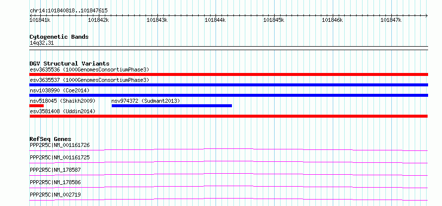Open PPP2R5C|NM_001161726 transcript label
The image size is (442, 206).
tap(60, 145)
